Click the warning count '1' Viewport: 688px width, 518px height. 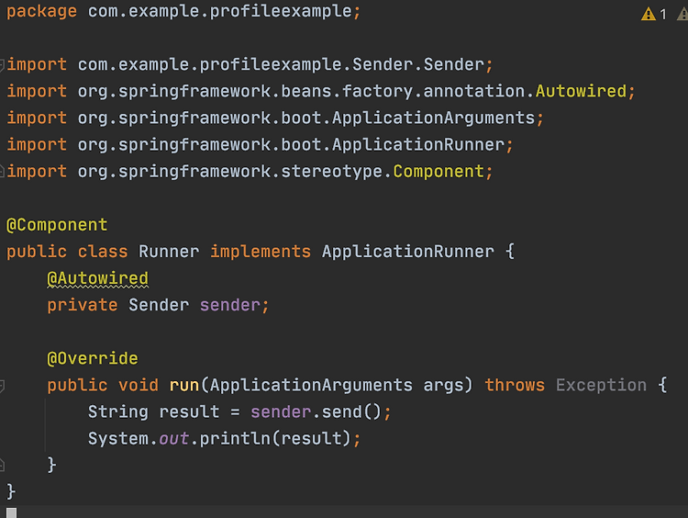[663, 15]
